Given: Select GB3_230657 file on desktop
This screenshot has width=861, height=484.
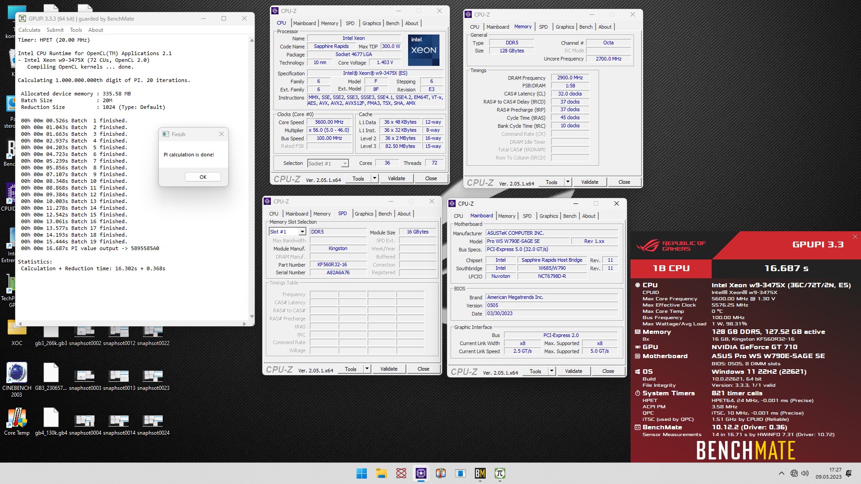Looking at the screenshot, I should point(51,377).
